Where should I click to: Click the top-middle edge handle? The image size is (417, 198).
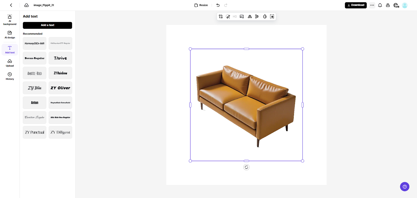[x=246, y=49]
